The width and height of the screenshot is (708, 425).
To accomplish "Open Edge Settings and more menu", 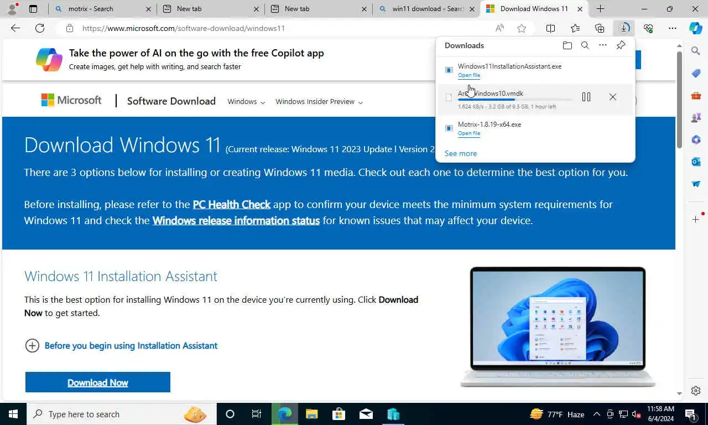I will coord(673,28).
